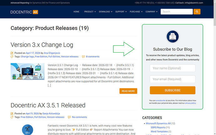Expand the COMPANY menu

[152, 12]
